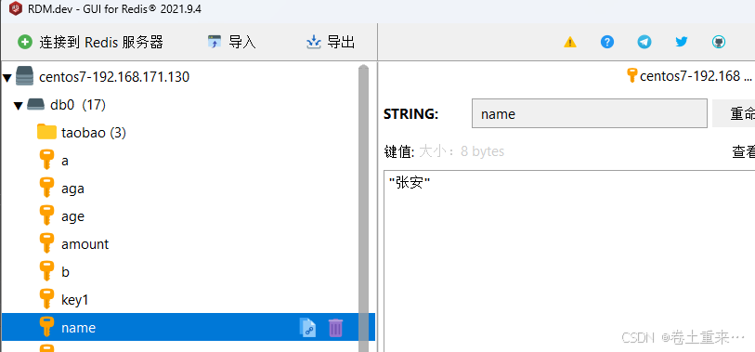Click key icon beside 'amount'

(46, 243)
